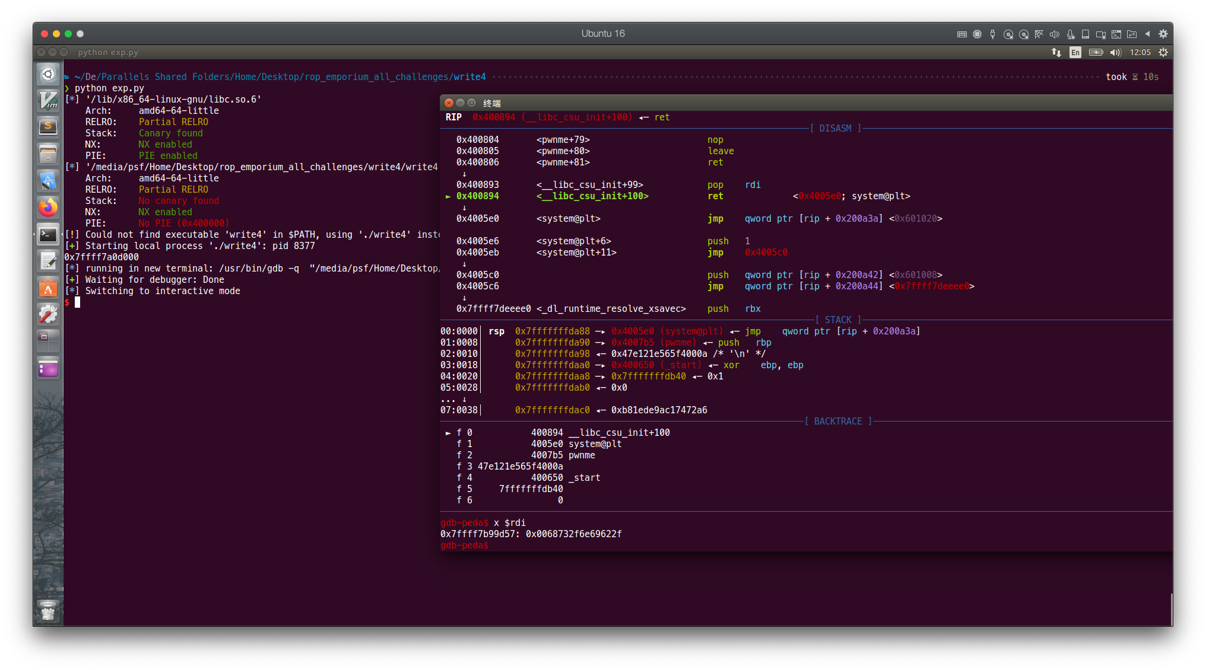Image resolution: width=1206 pixels, height=670 pixels.
Task: Click Parallels shared folders icon
Action: 1131,34
